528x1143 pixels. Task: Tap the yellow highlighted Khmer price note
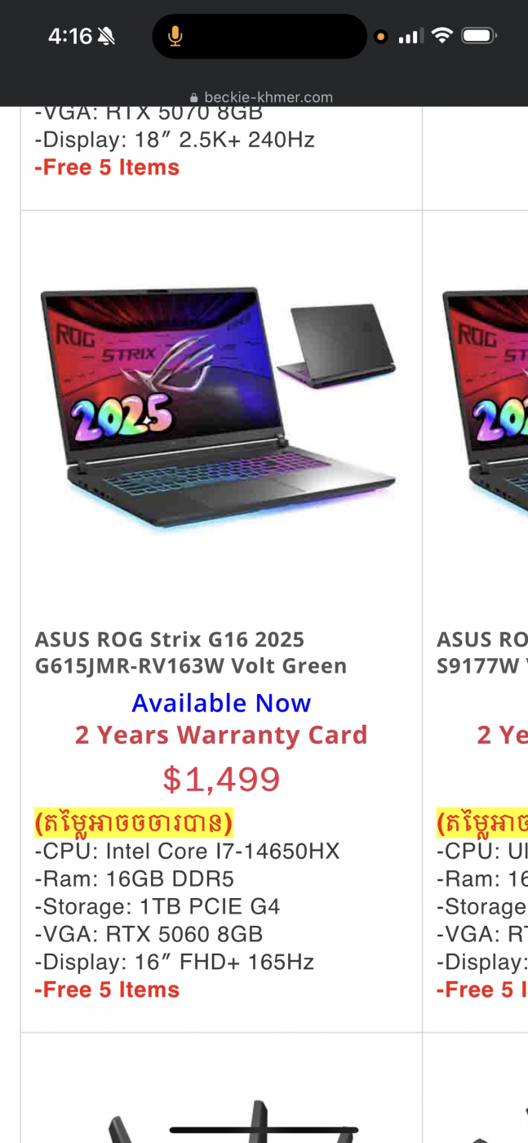point(134,822)
